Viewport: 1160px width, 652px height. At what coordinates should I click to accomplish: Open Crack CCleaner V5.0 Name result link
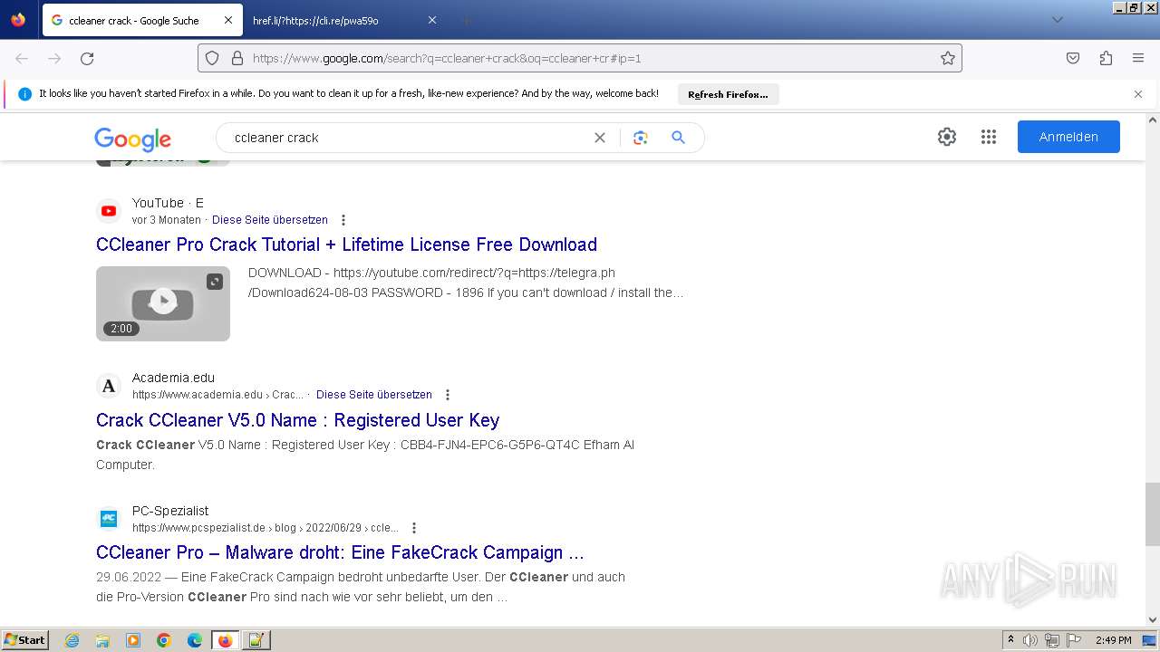(297, 420)
